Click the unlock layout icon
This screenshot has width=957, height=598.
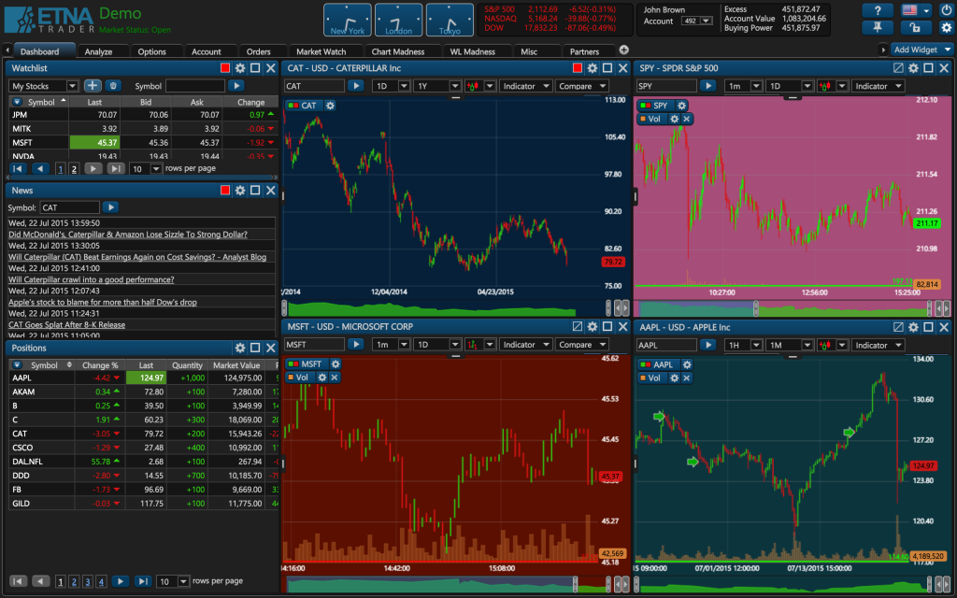coord(917,28)
